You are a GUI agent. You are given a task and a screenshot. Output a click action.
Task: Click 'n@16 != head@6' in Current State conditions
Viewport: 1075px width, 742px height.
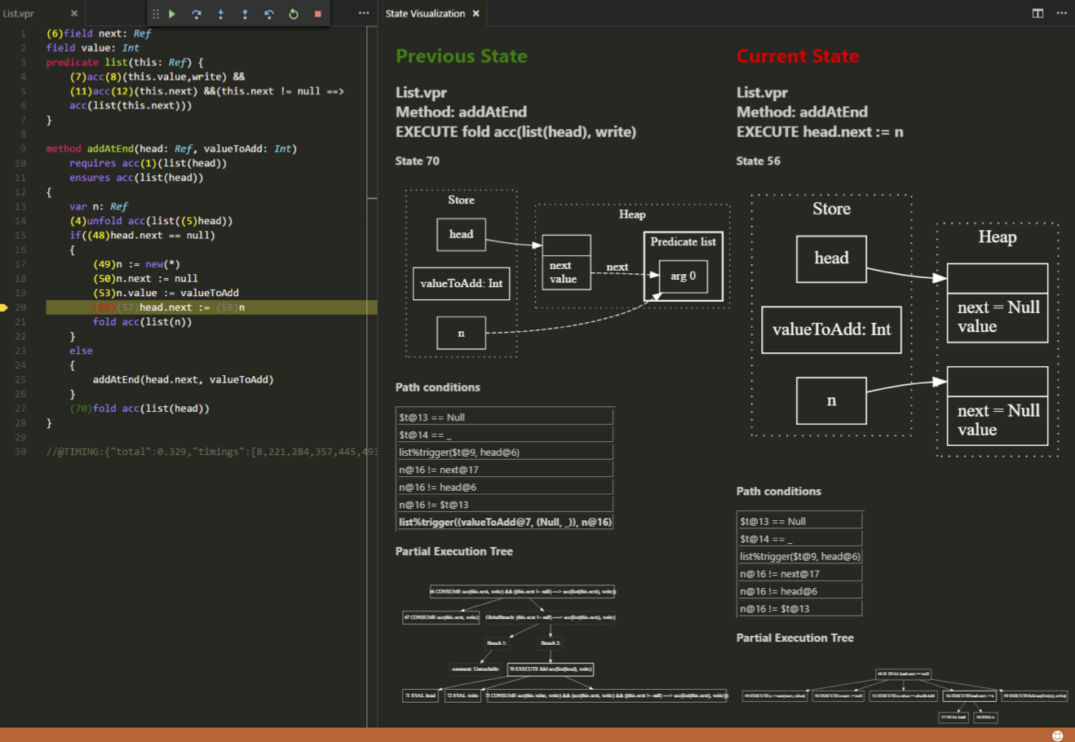point(799,591)
